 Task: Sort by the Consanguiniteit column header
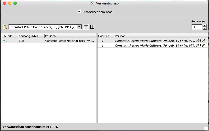coord(31,36)
